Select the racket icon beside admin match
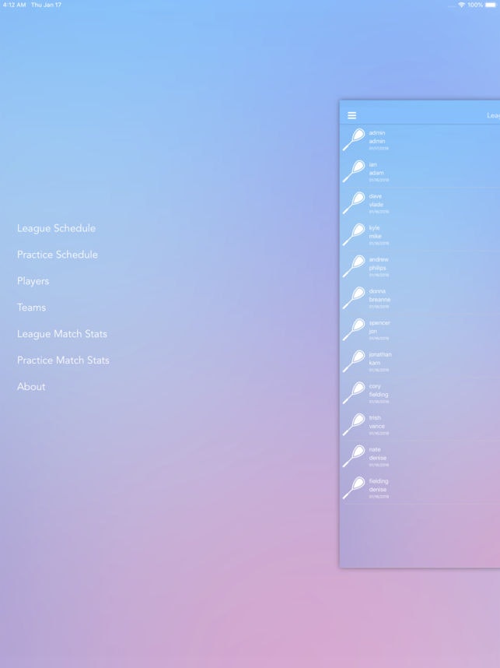 pos(354,139)
